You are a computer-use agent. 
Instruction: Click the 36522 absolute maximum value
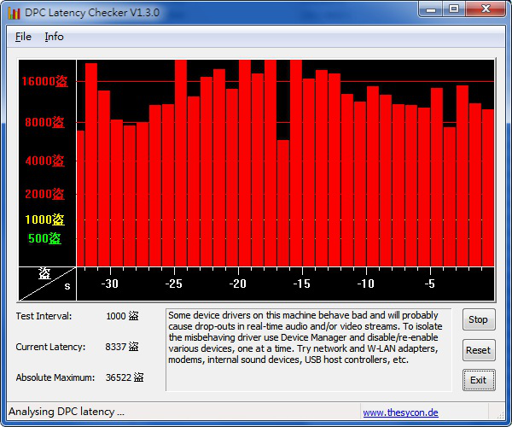(125, 377)
